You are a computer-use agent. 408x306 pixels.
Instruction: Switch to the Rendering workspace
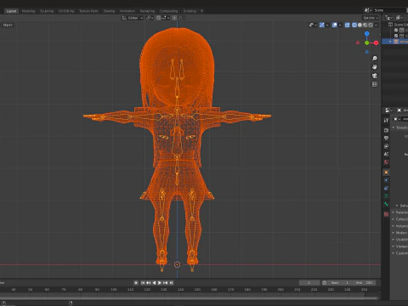[x=147, y=11]
